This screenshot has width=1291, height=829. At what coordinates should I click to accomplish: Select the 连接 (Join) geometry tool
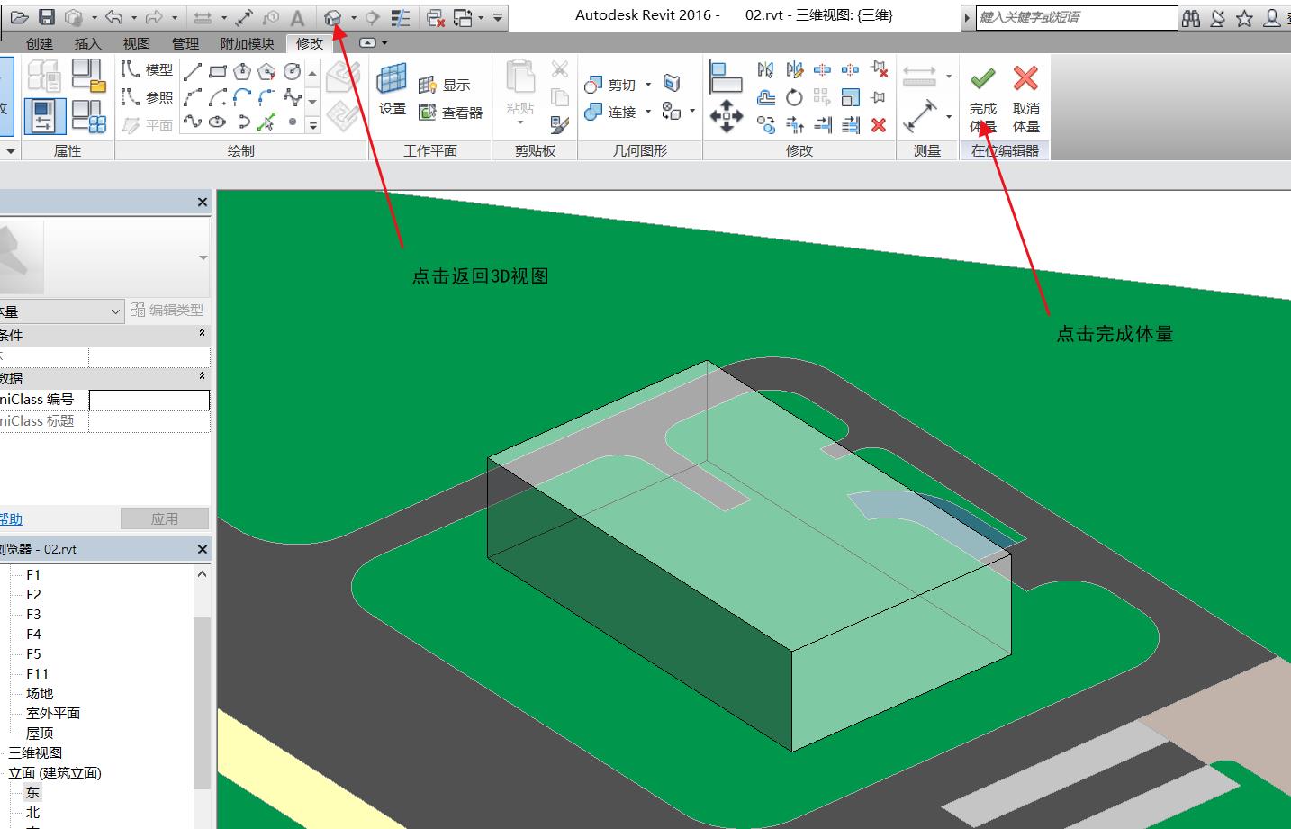tap(616, 112)
